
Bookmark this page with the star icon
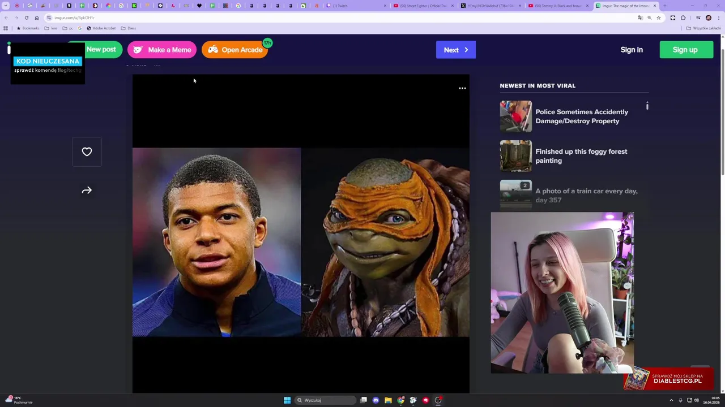click(x=658, y=18)
